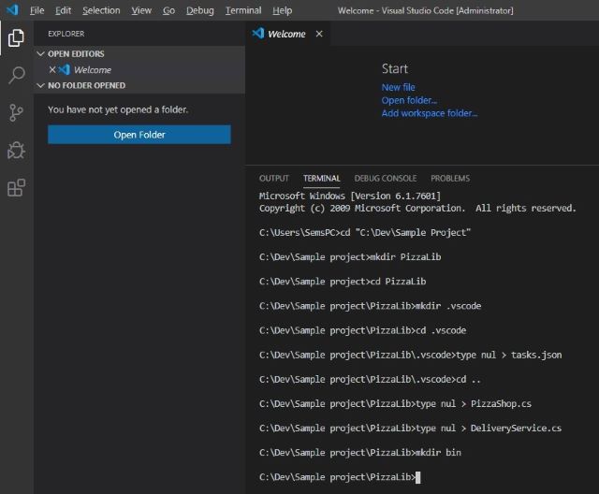Click the 'type nul > tasks.json' line
This screenshot has width=599, height=494.
click(411, 355)
